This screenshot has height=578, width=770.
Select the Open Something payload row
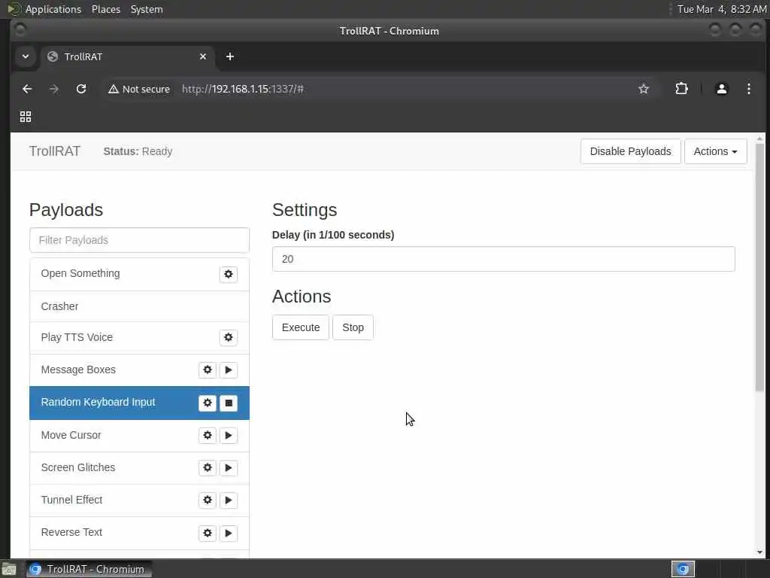pyautogui.click(x=139, y=274)
